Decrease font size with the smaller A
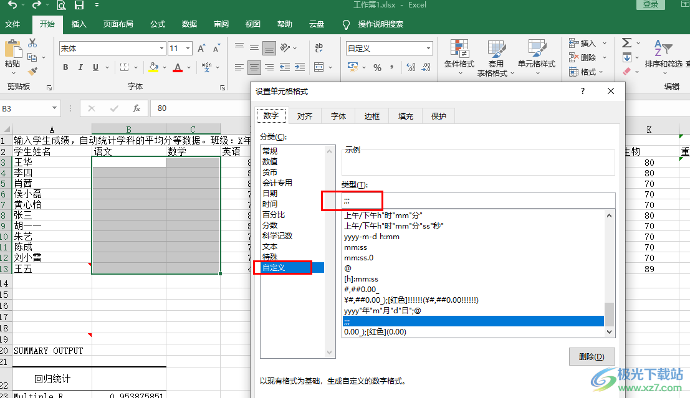The width and height of the screenshot is (690, 398). (x=216, y=49)
